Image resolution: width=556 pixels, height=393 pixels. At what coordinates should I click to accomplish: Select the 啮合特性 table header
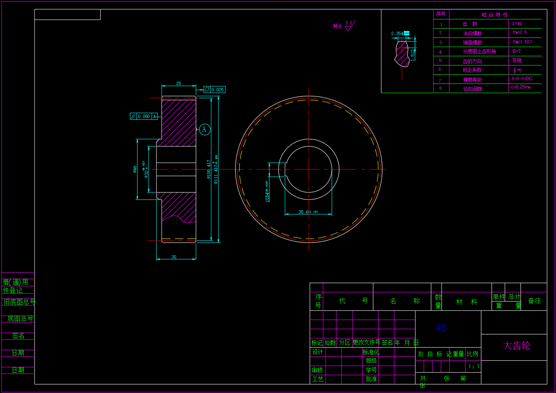pyautogui.click(x=495, y=15)
